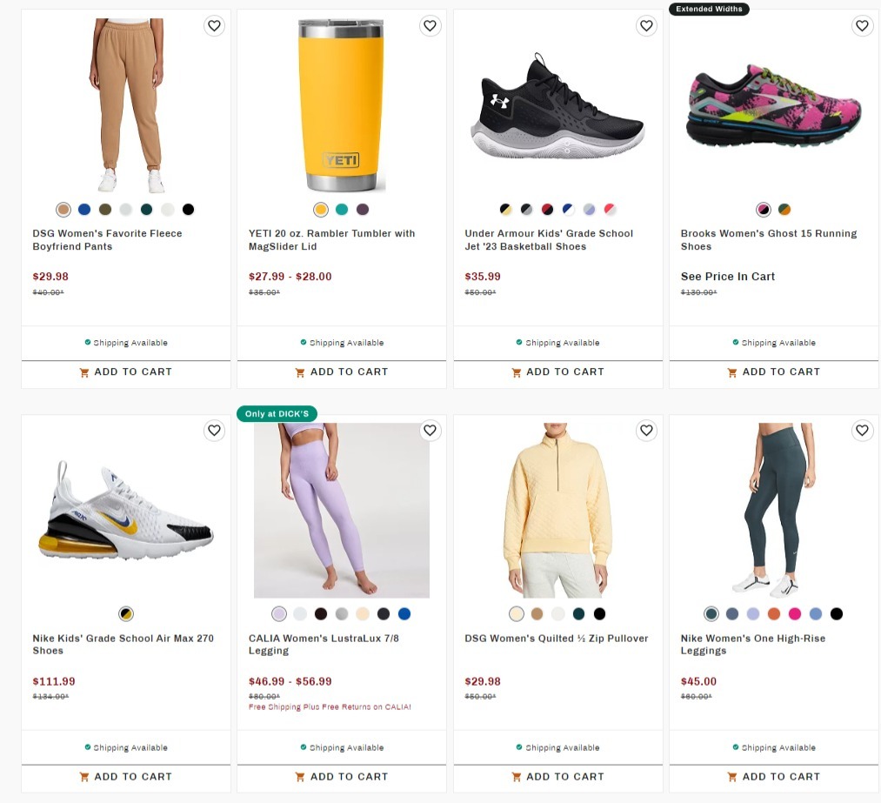Click the heart icon on DSG Boyfriend Pants card
881x803 pixels.
214,26
